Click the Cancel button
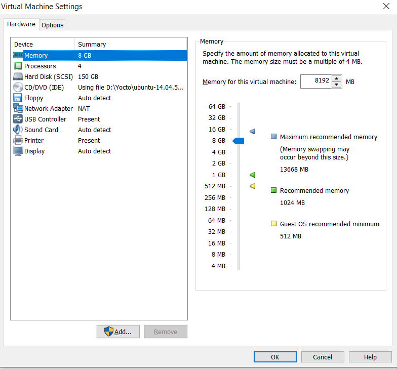Screen dimensions: 397x369 click(323, 357)
